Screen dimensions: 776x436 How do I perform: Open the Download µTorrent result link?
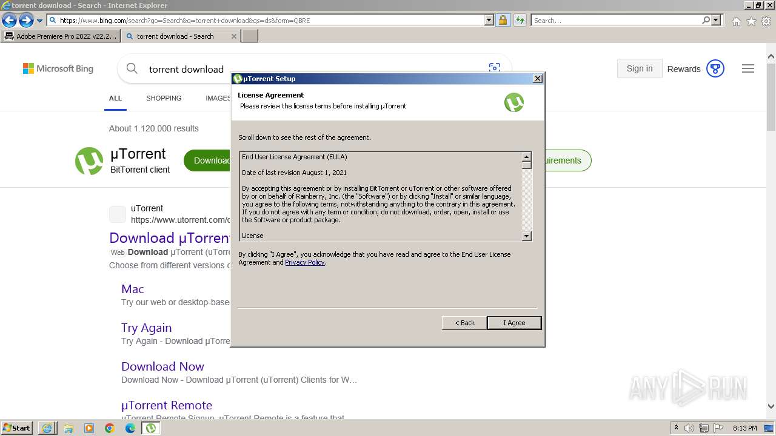(170, 238)
